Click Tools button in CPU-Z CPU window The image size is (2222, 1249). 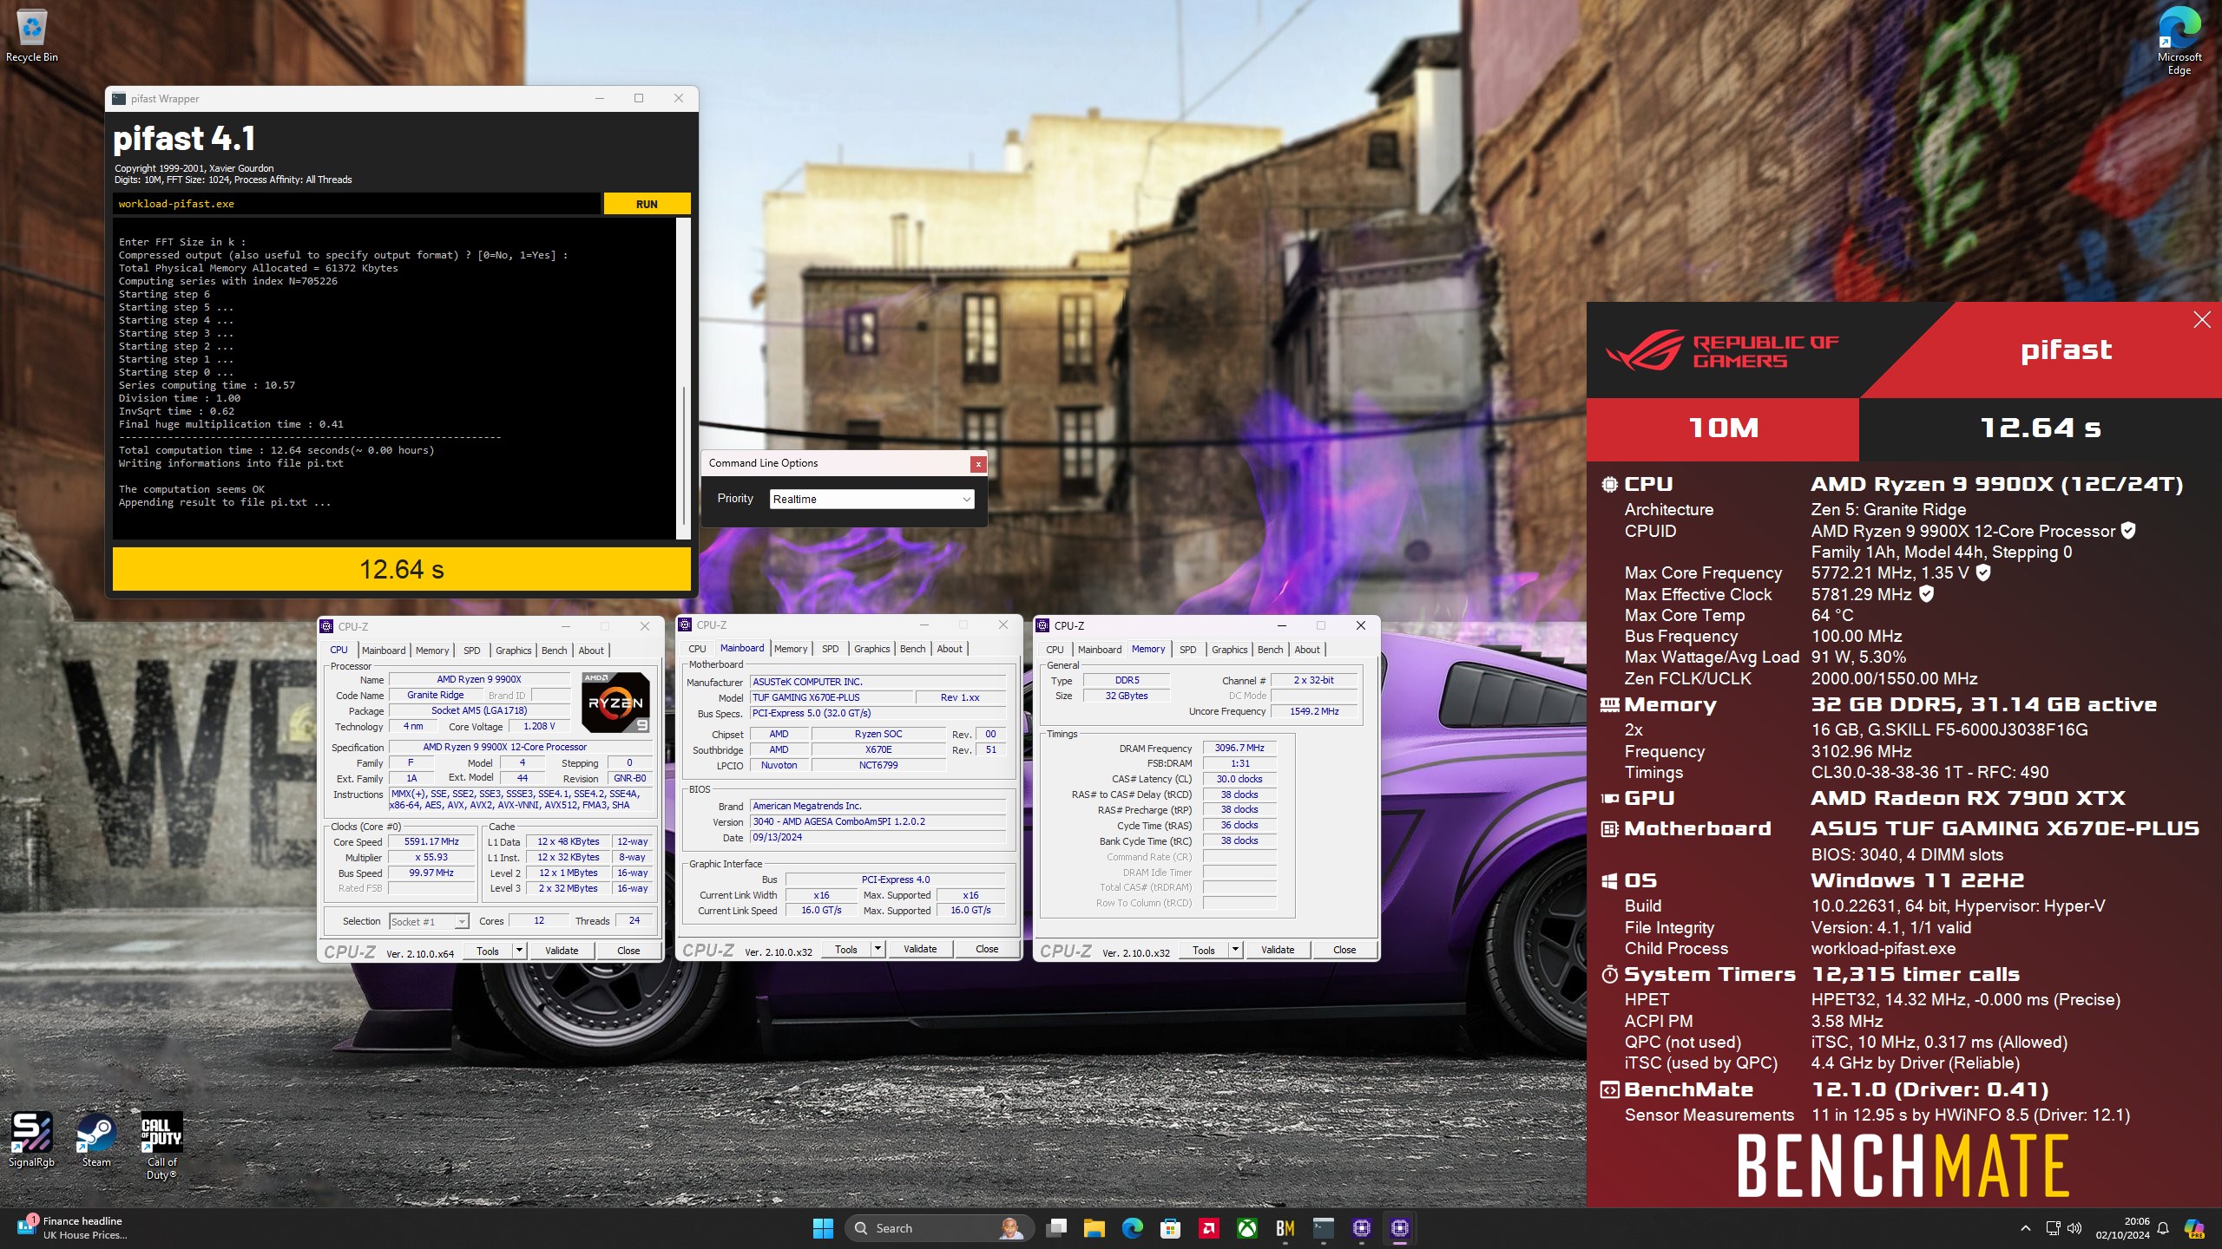tap(488, 951)
